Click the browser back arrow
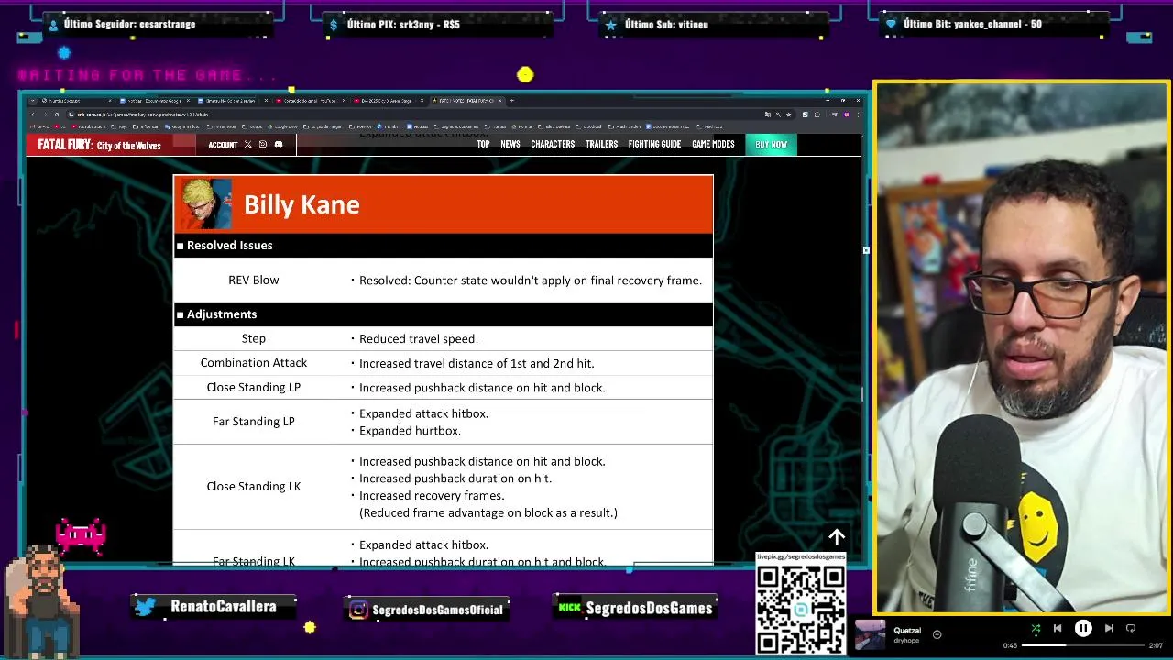Image resolution: width=1173 pixels, height=660 pixels. tap(33, 115)
